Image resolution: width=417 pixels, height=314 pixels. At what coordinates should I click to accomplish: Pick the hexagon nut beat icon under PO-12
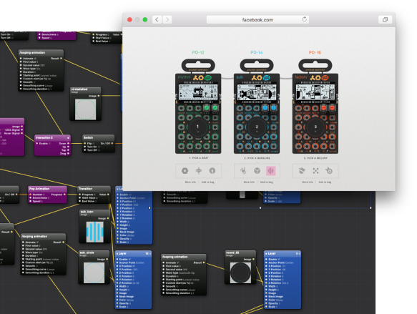185,171
